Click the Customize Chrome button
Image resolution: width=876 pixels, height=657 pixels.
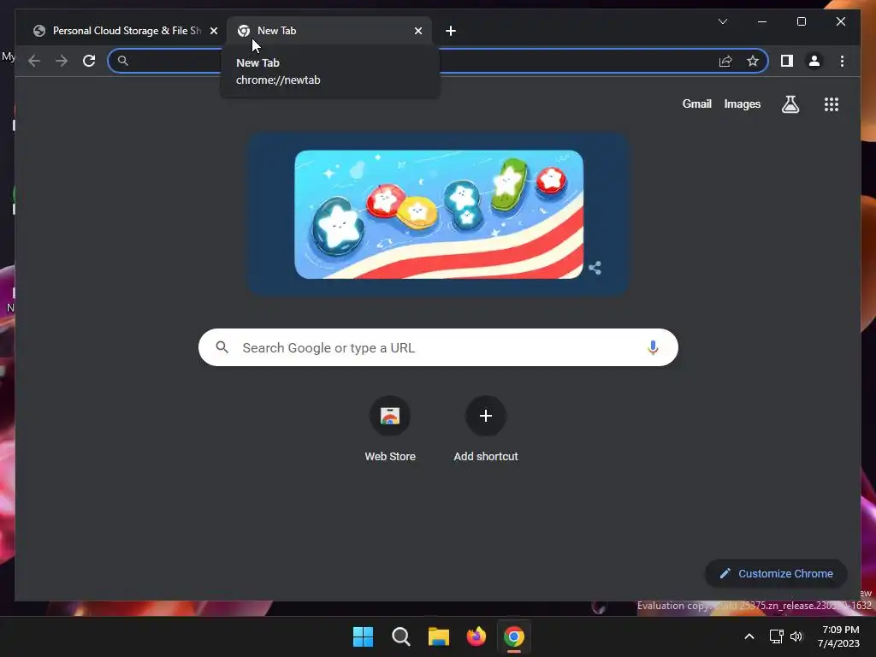(x=776, y=574)
